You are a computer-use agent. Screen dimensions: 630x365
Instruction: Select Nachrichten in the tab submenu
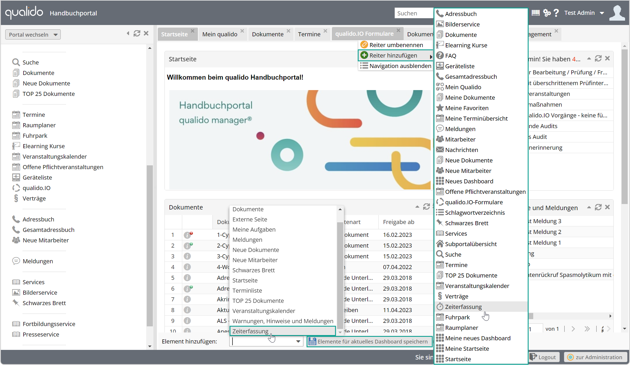pos(481,150)
